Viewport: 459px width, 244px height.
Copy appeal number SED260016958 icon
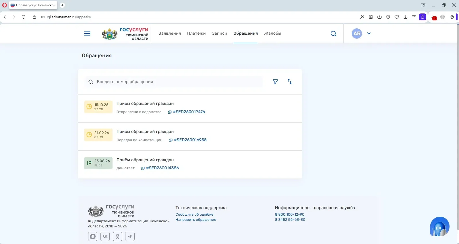click(x=171, y=140)
